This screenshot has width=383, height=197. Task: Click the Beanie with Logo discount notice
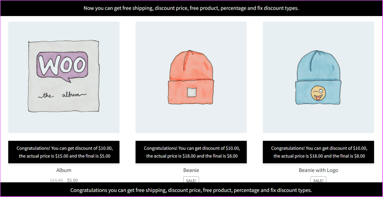pos(318,152)
